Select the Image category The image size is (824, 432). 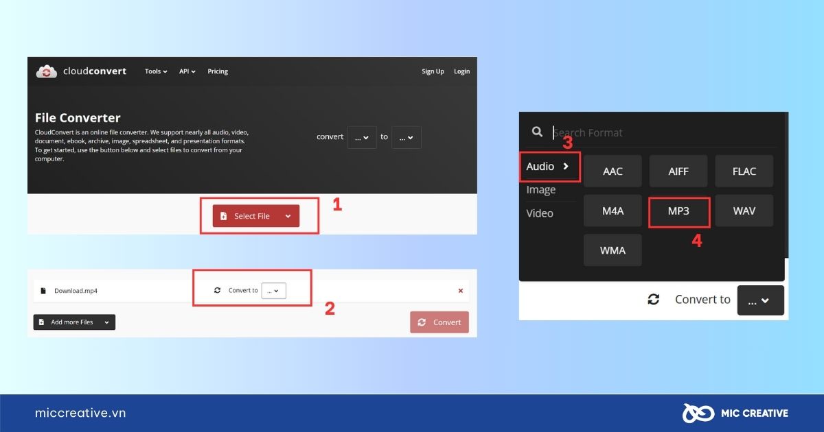[x=541, y=189]
